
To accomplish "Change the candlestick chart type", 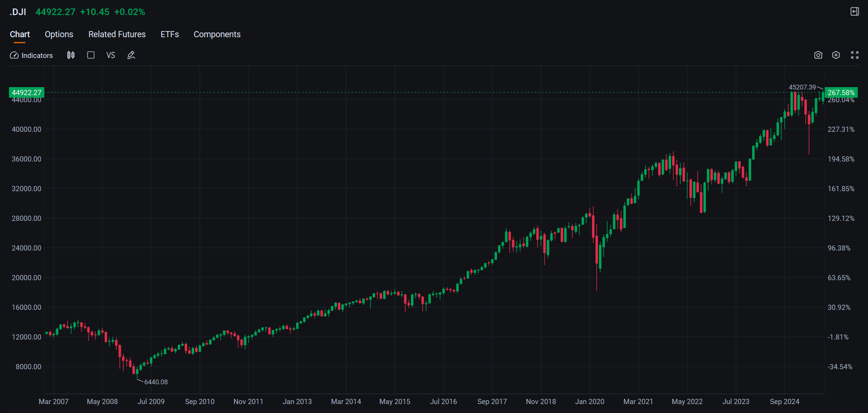I will tap(71, 55).
